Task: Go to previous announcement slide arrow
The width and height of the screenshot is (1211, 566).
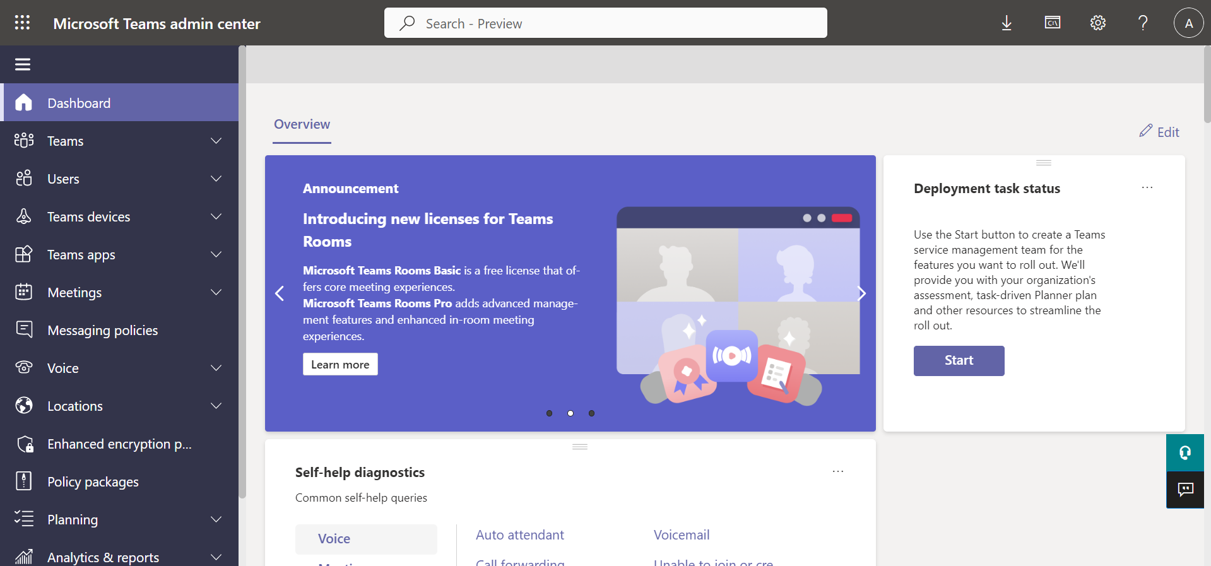Action: [280, 293]
